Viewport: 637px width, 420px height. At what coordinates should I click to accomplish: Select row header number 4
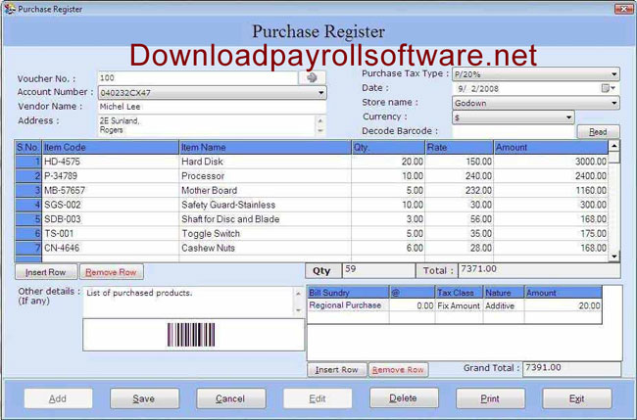28,205
